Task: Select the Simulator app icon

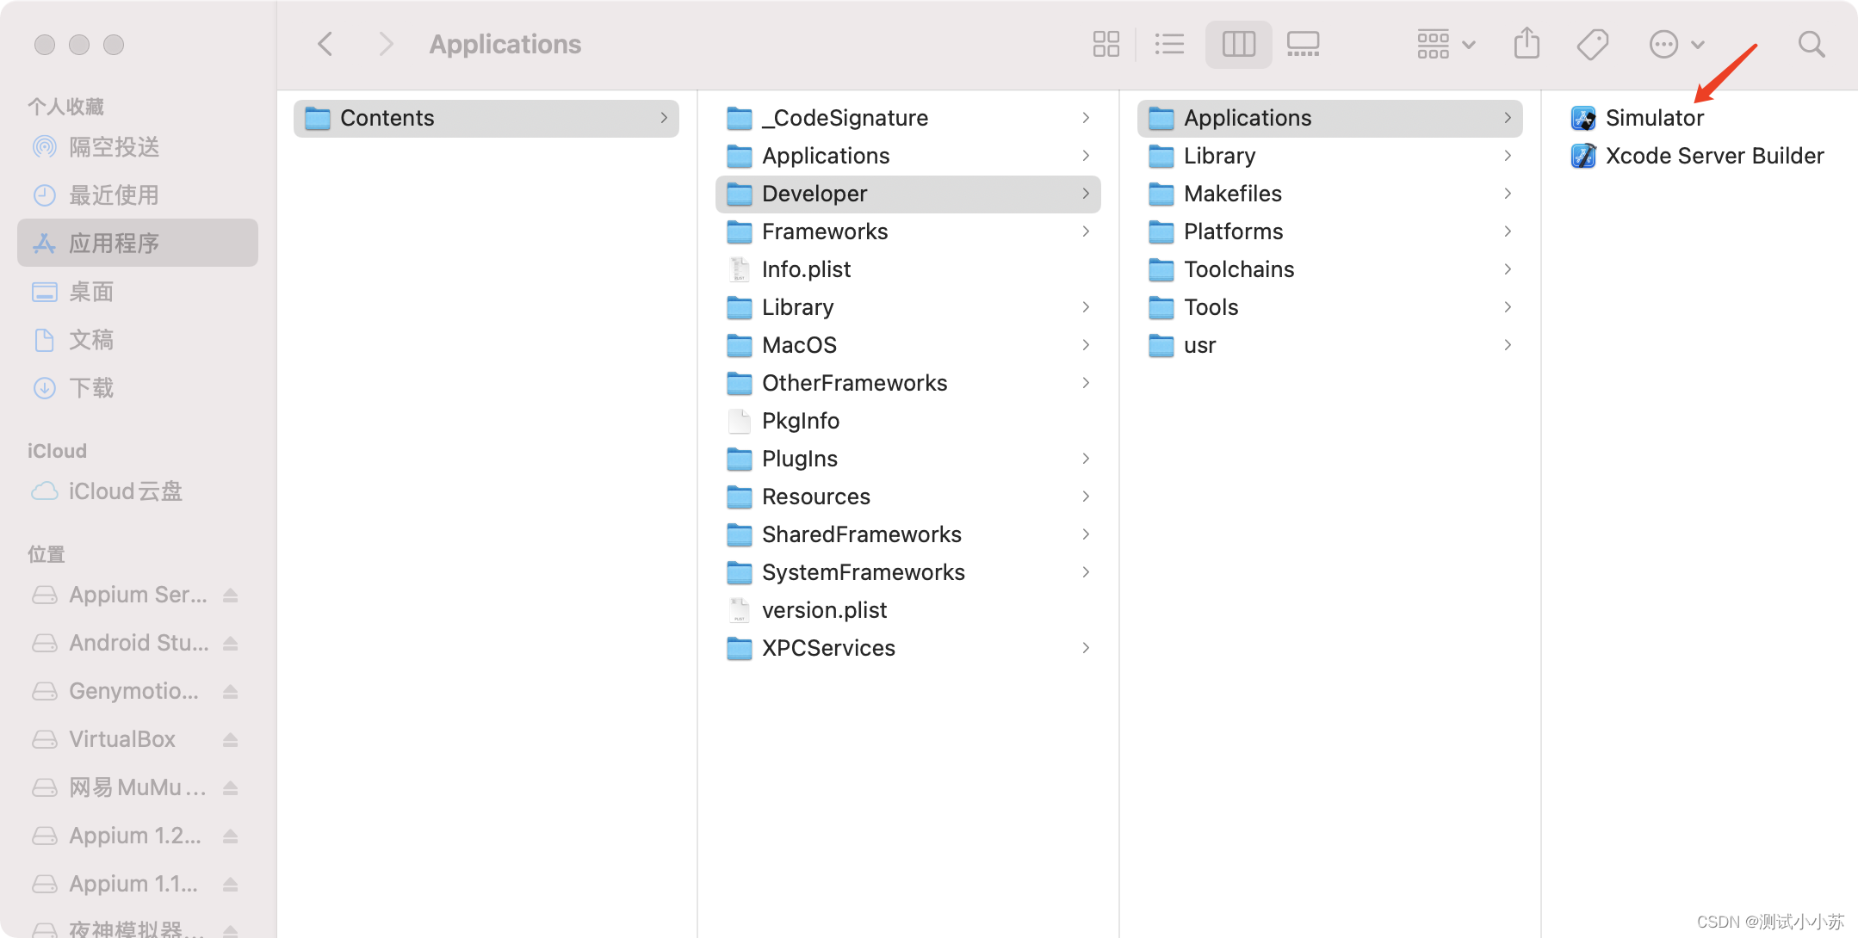Action: point(1583,118)
